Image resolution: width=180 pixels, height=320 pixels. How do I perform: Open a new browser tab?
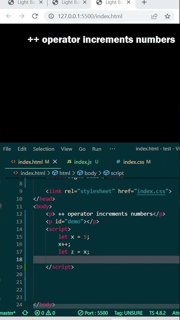144,3
